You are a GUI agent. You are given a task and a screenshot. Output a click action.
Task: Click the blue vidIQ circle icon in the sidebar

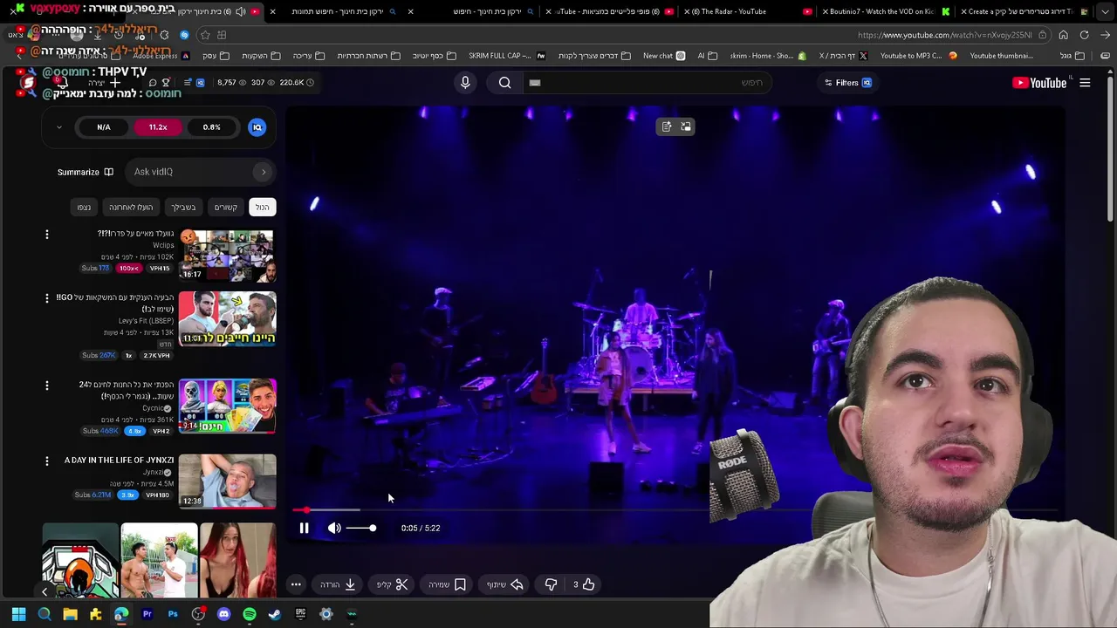[x=257, y=127]
